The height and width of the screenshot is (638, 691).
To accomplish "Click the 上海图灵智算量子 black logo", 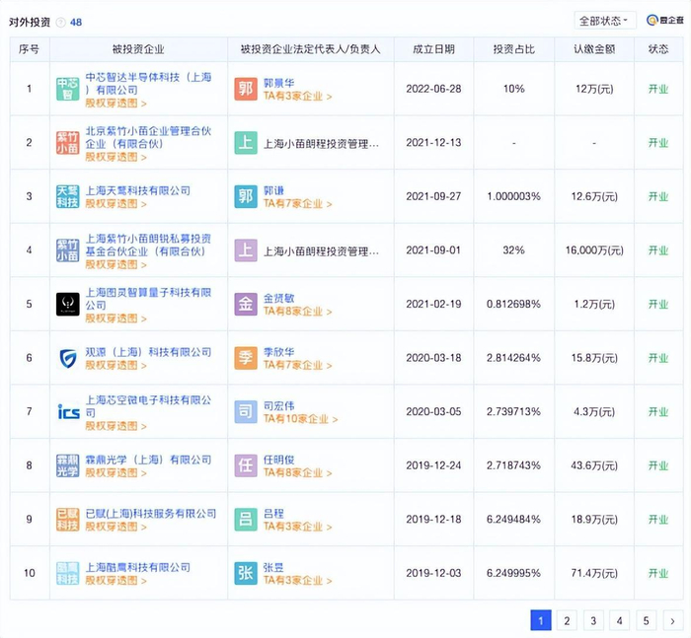I will [67, 304].
